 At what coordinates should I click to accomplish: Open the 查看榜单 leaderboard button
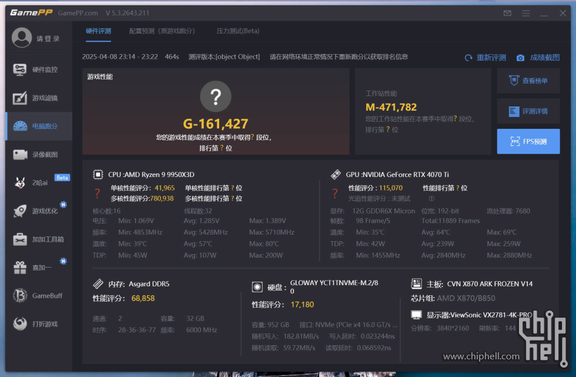pos(528,81)
